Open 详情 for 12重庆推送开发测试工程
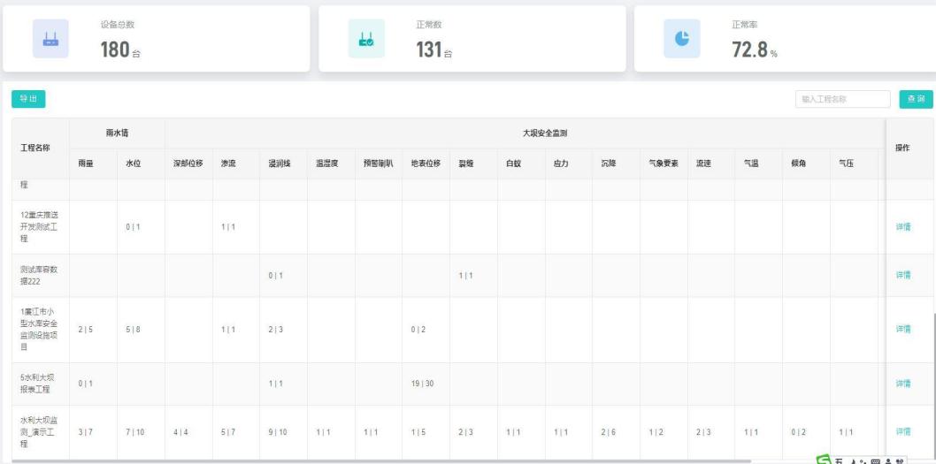Screen dimensions: 936x464 [902, 227]
